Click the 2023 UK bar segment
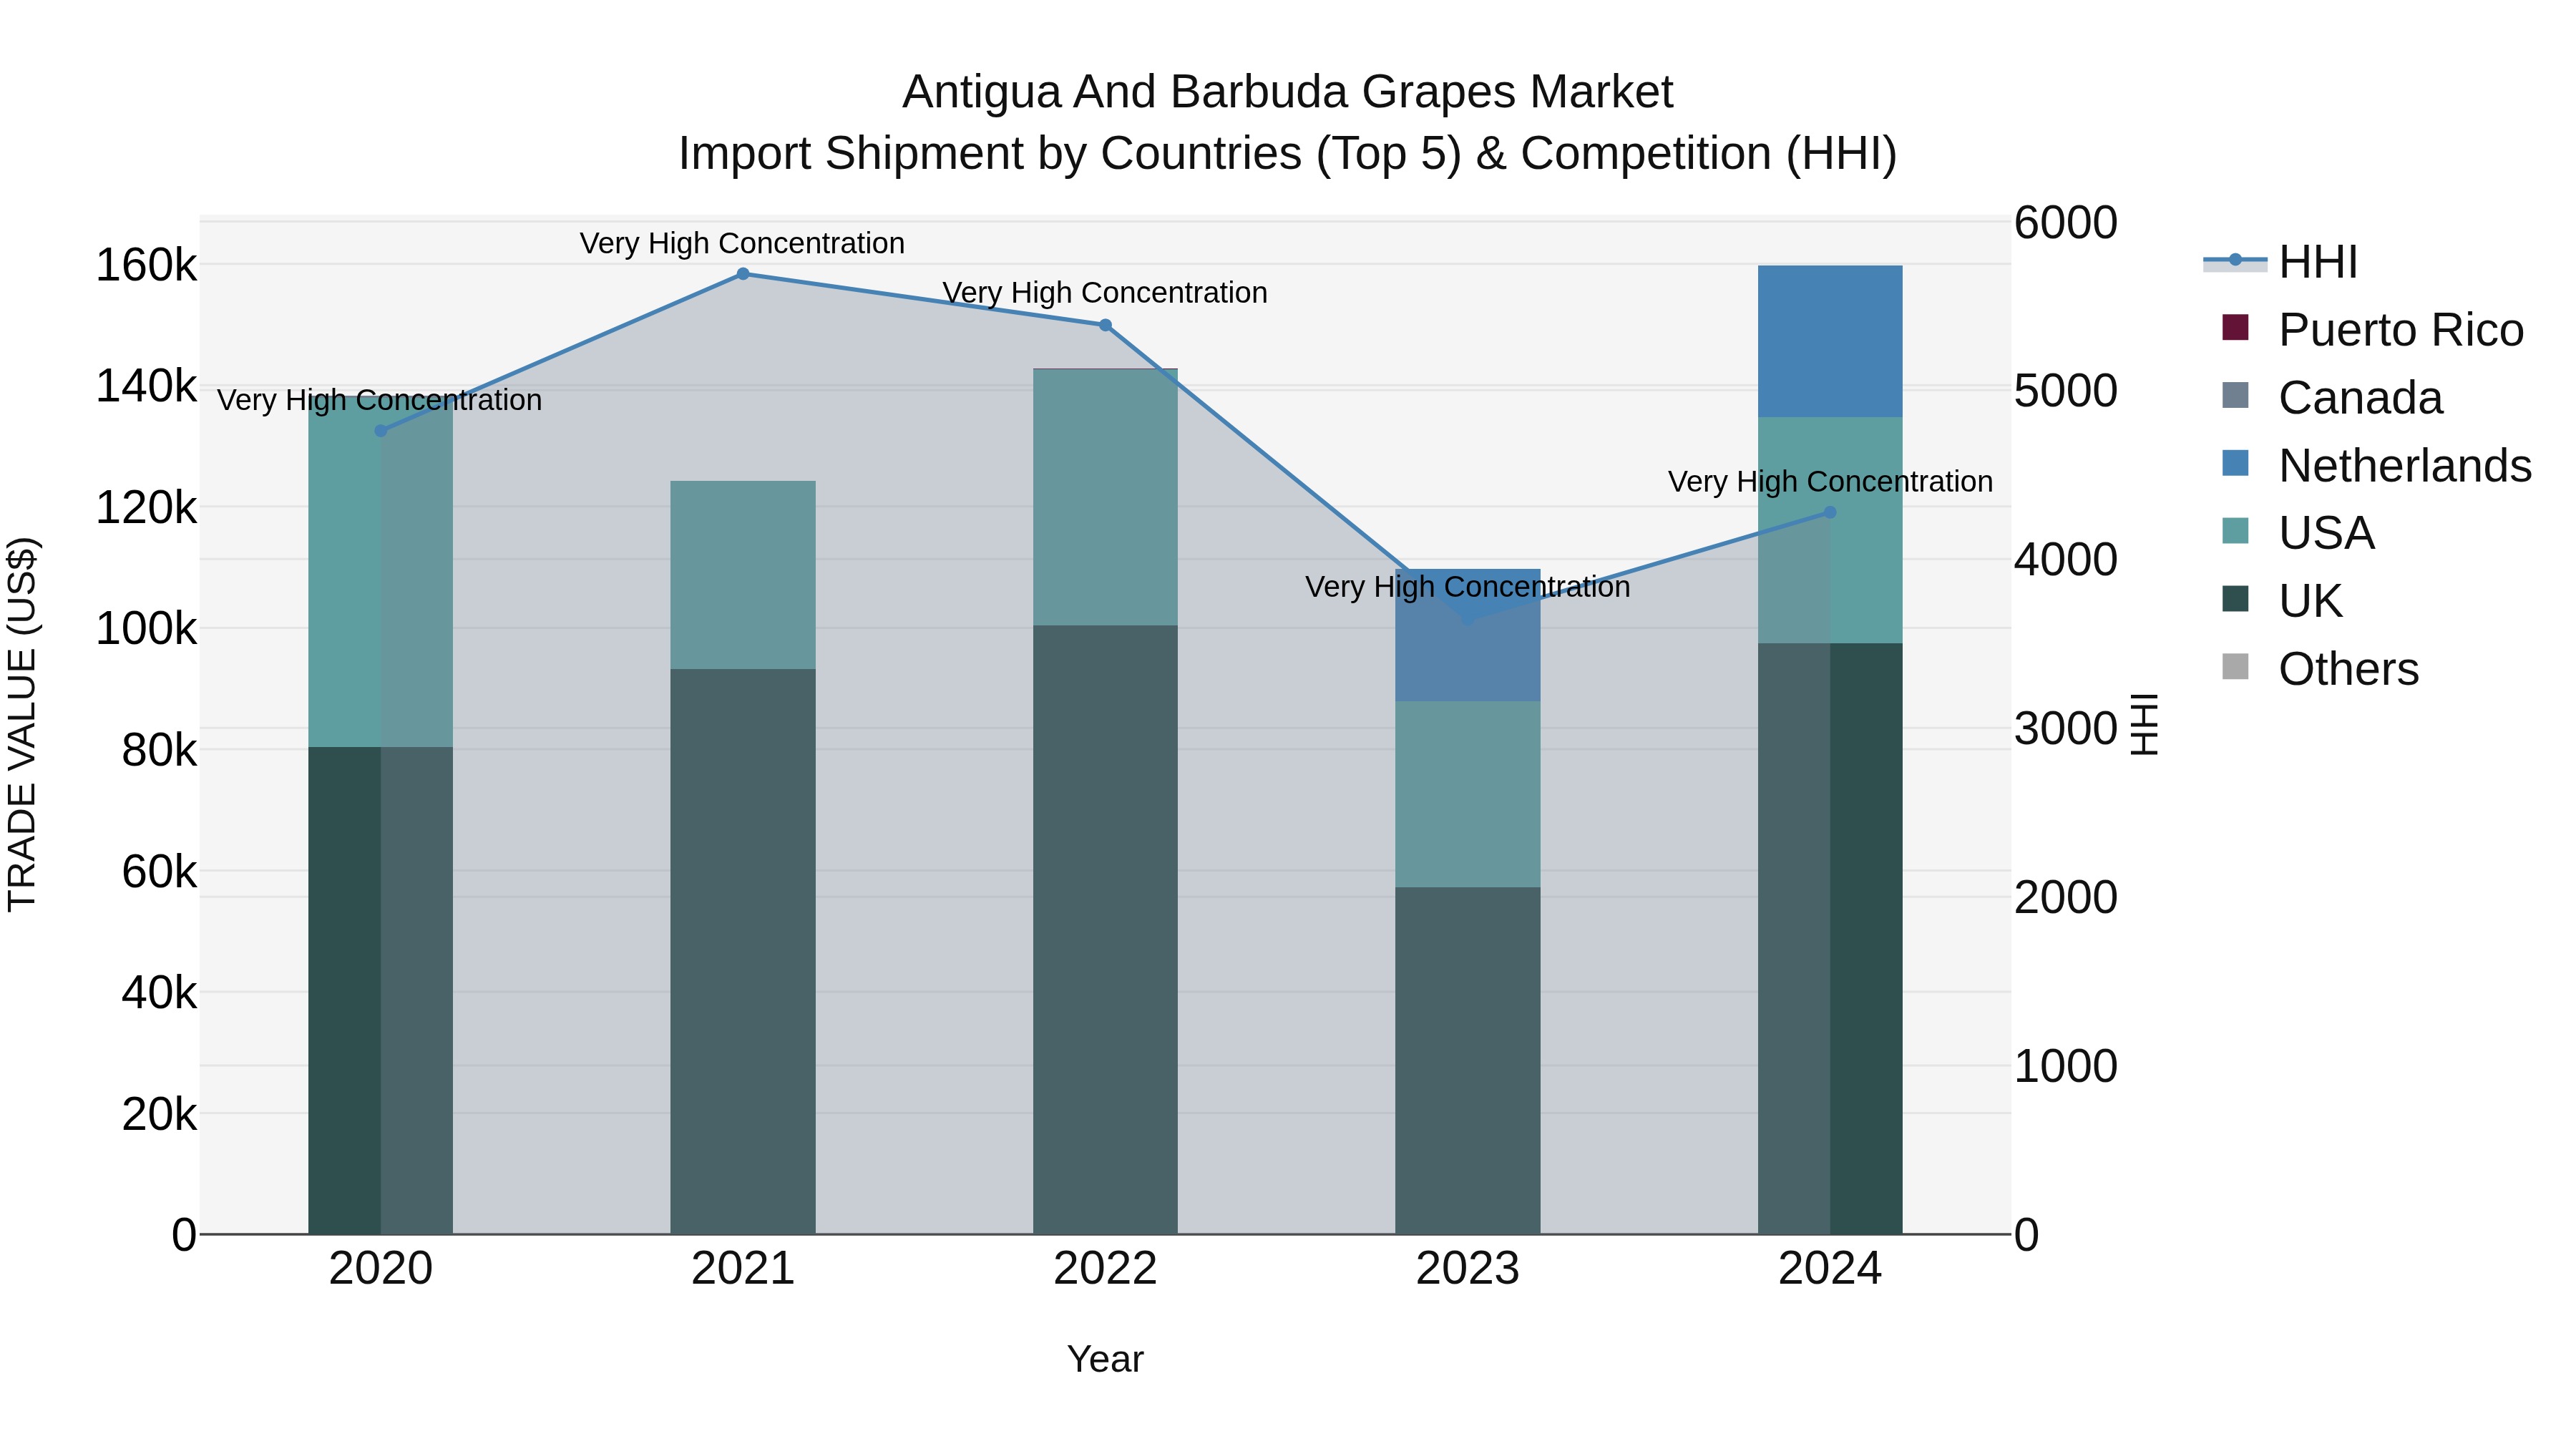This screenshot has height=1449, width=2576. [1468, 1060]
